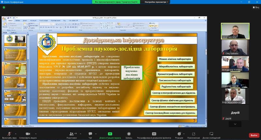The width and height of the screenshot is (261, 140).
Task: Click Токсикологічна лабораторія box
Action: pos(175,80)
